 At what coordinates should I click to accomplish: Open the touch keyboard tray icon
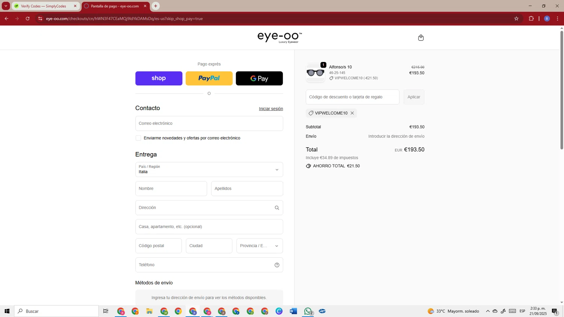click(512, 311)
